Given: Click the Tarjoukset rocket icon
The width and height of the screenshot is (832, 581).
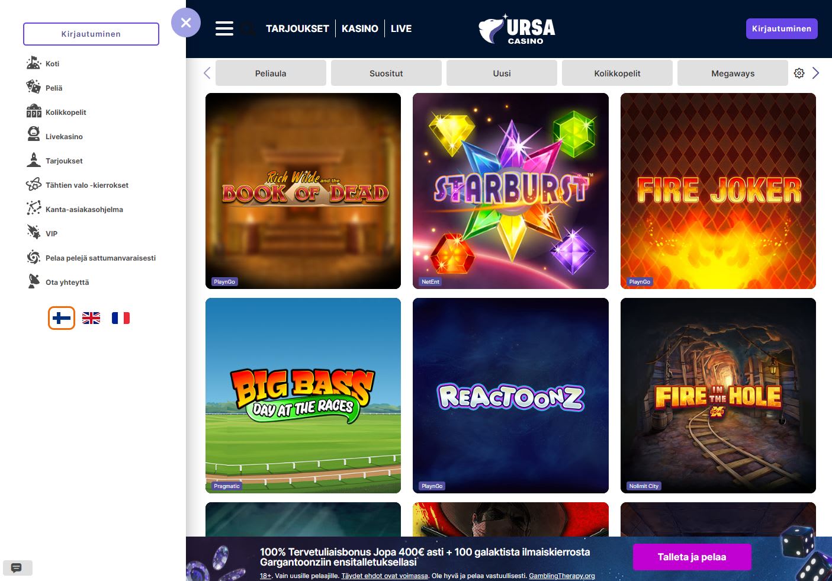Looking at the screenshot, I should click(x=33, y=160).
